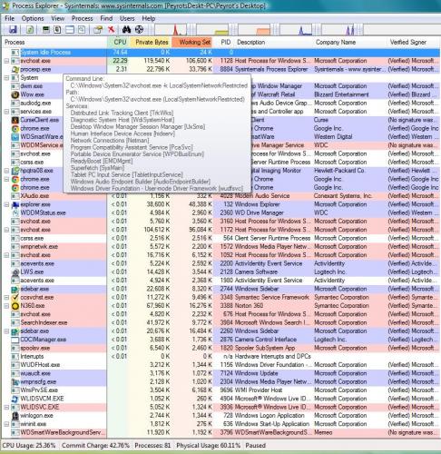Click the Wow.exe World of Warcraft icon
Viewport: 441px width, 454px height.
[15, 94]
